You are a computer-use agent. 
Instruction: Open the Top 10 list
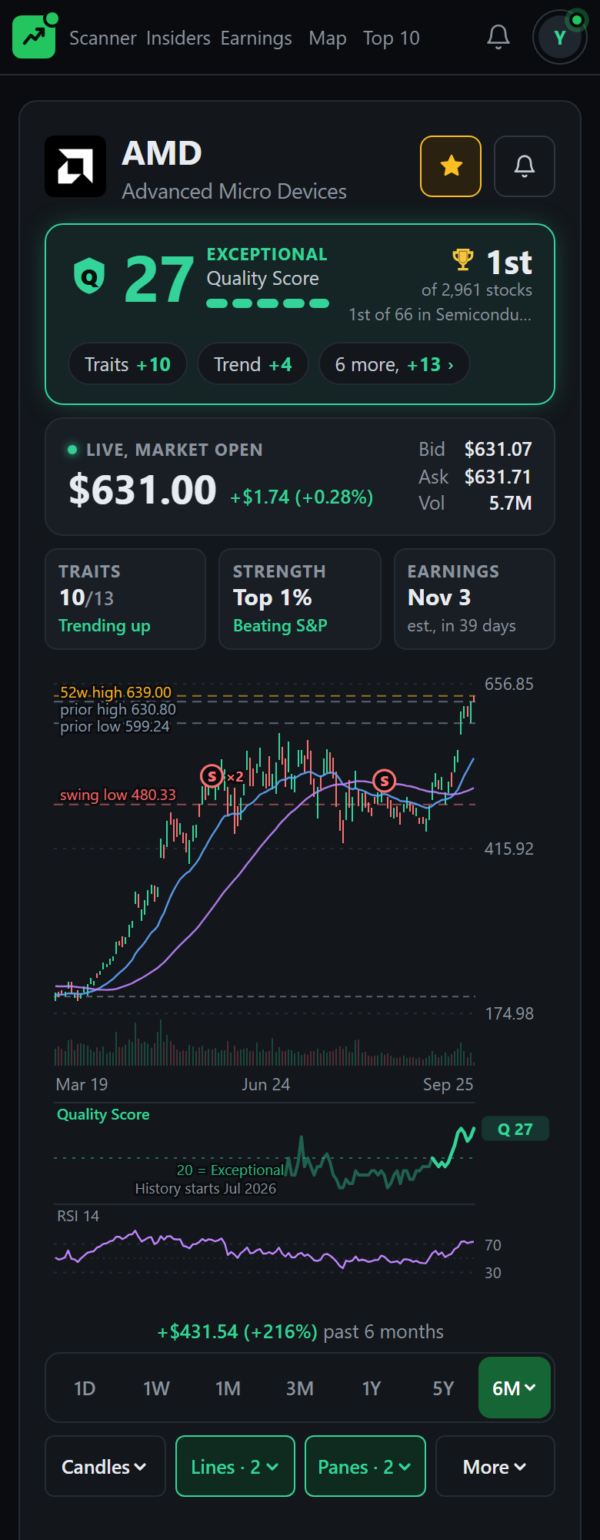pyautogui.click(x=392, y=38)
